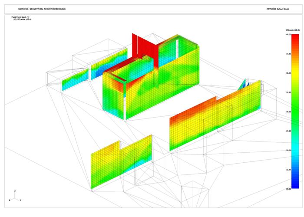Select the small wireframe cube at bottom
Image resolution: width=304 pixels, height=217 pixels.
(x=193, y=197)
